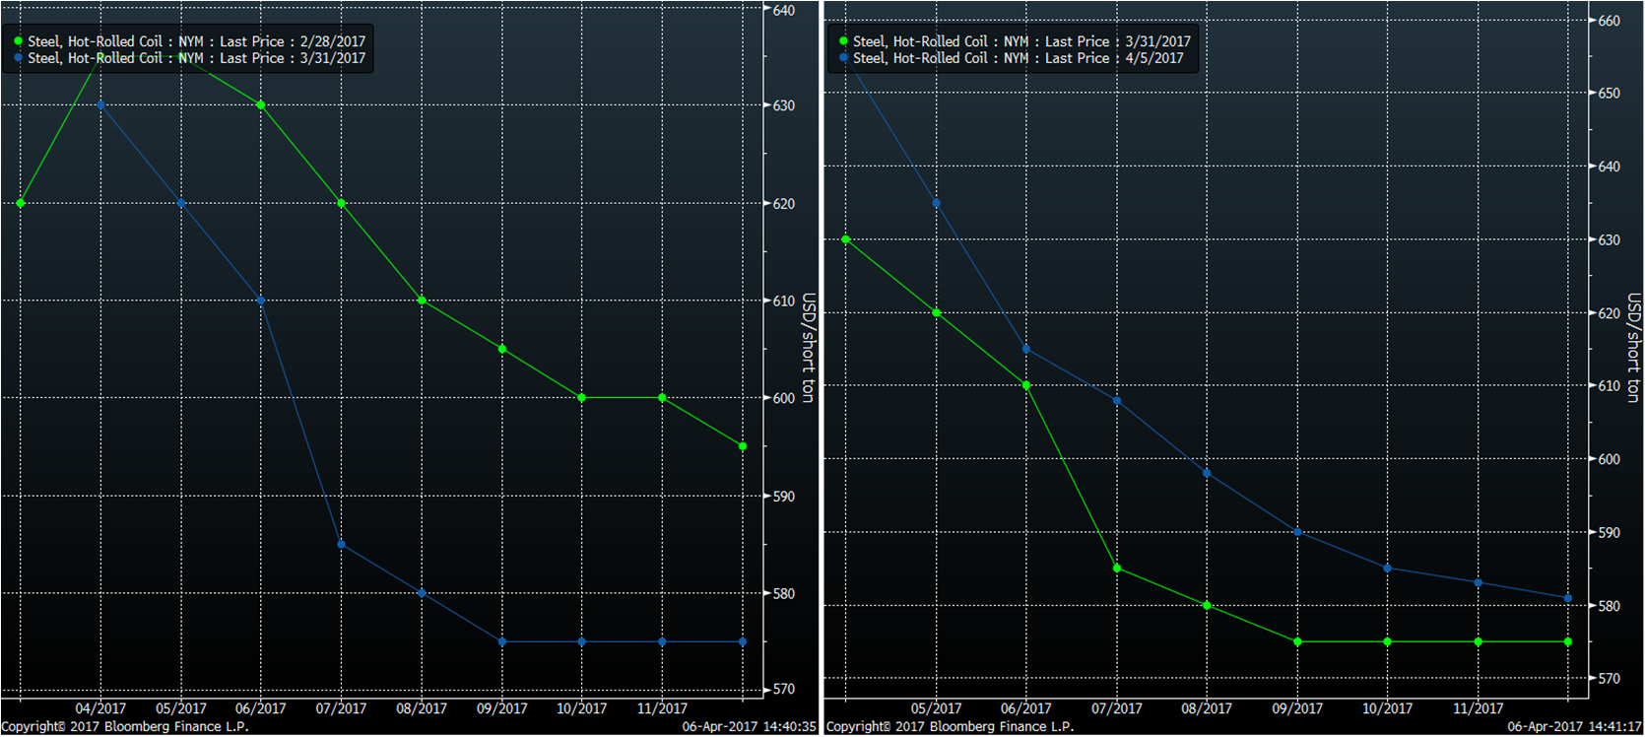1645x737 pixels.
Task: Click right chart green data point at 07/2017
Action: [1117, 569]
